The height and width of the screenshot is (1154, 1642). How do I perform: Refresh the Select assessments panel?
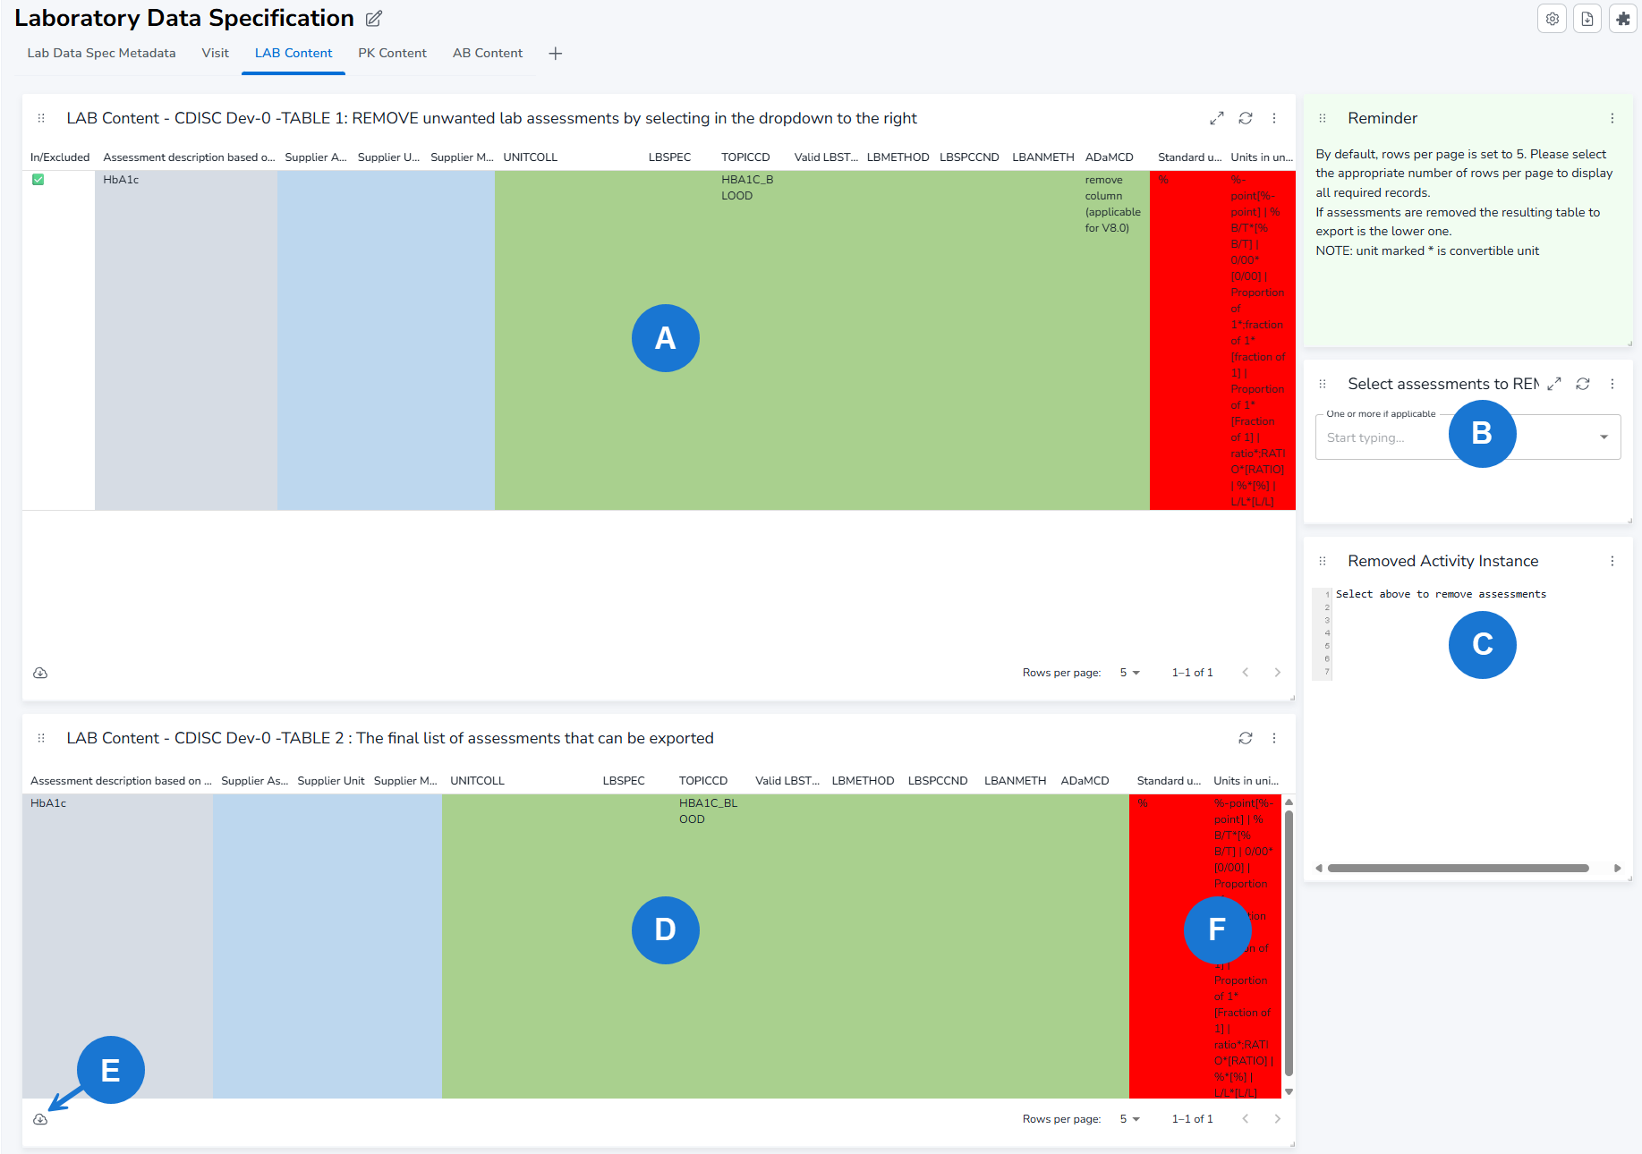(1583, 384)
